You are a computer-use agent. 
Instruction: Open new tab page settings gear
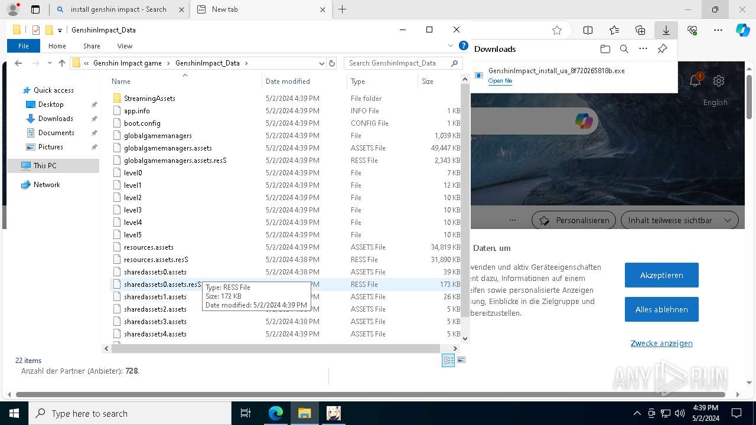pyautogui.click(x=719, y=81)
